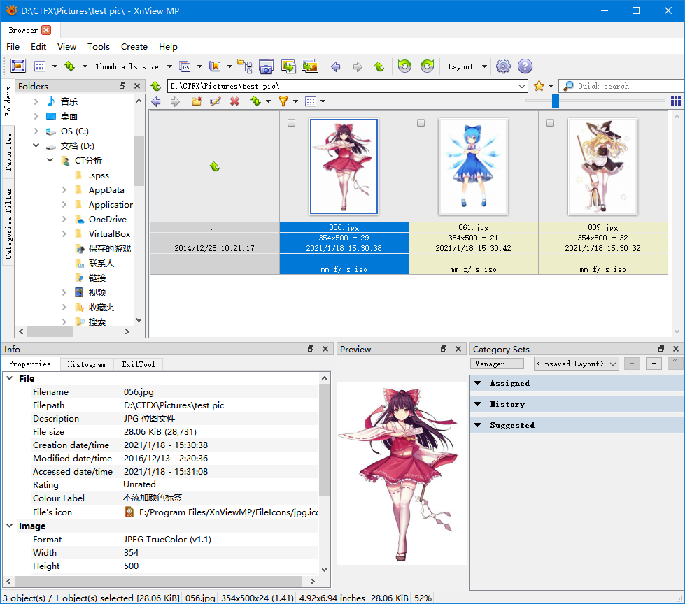Click the Manager... button in Category Sets
This screenshot has height=604, width=685.
(496, 364)
